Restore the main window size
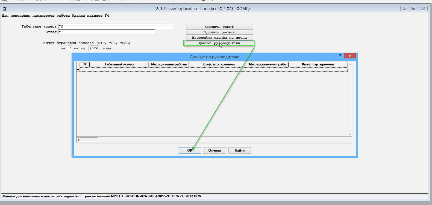This screenshot has height=205, width=432. (x=414, y=8)
